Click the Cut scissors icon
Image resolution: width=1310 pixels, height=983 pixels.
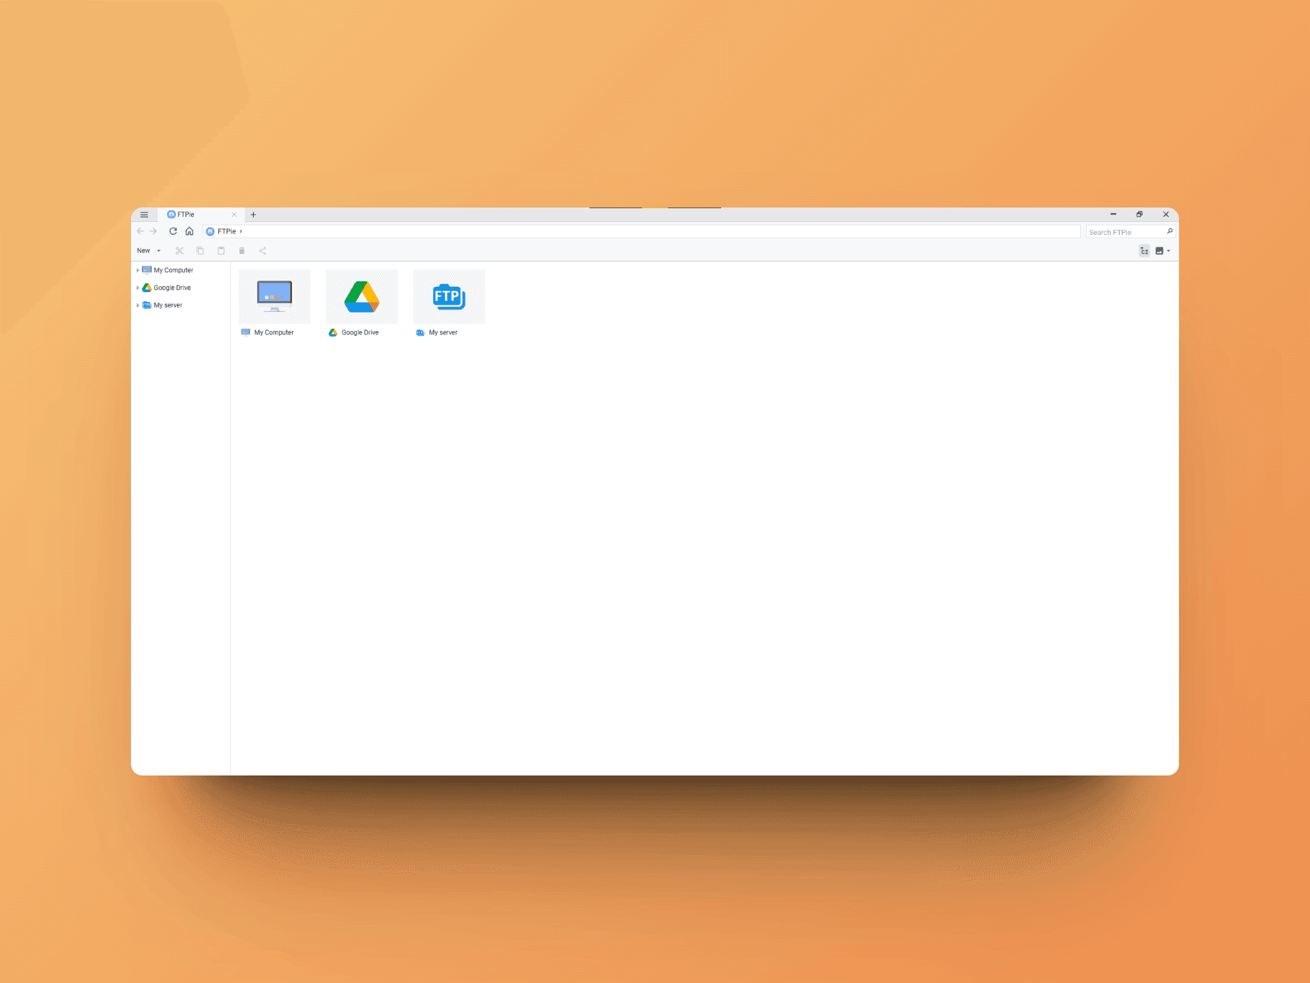pos(179,251)
